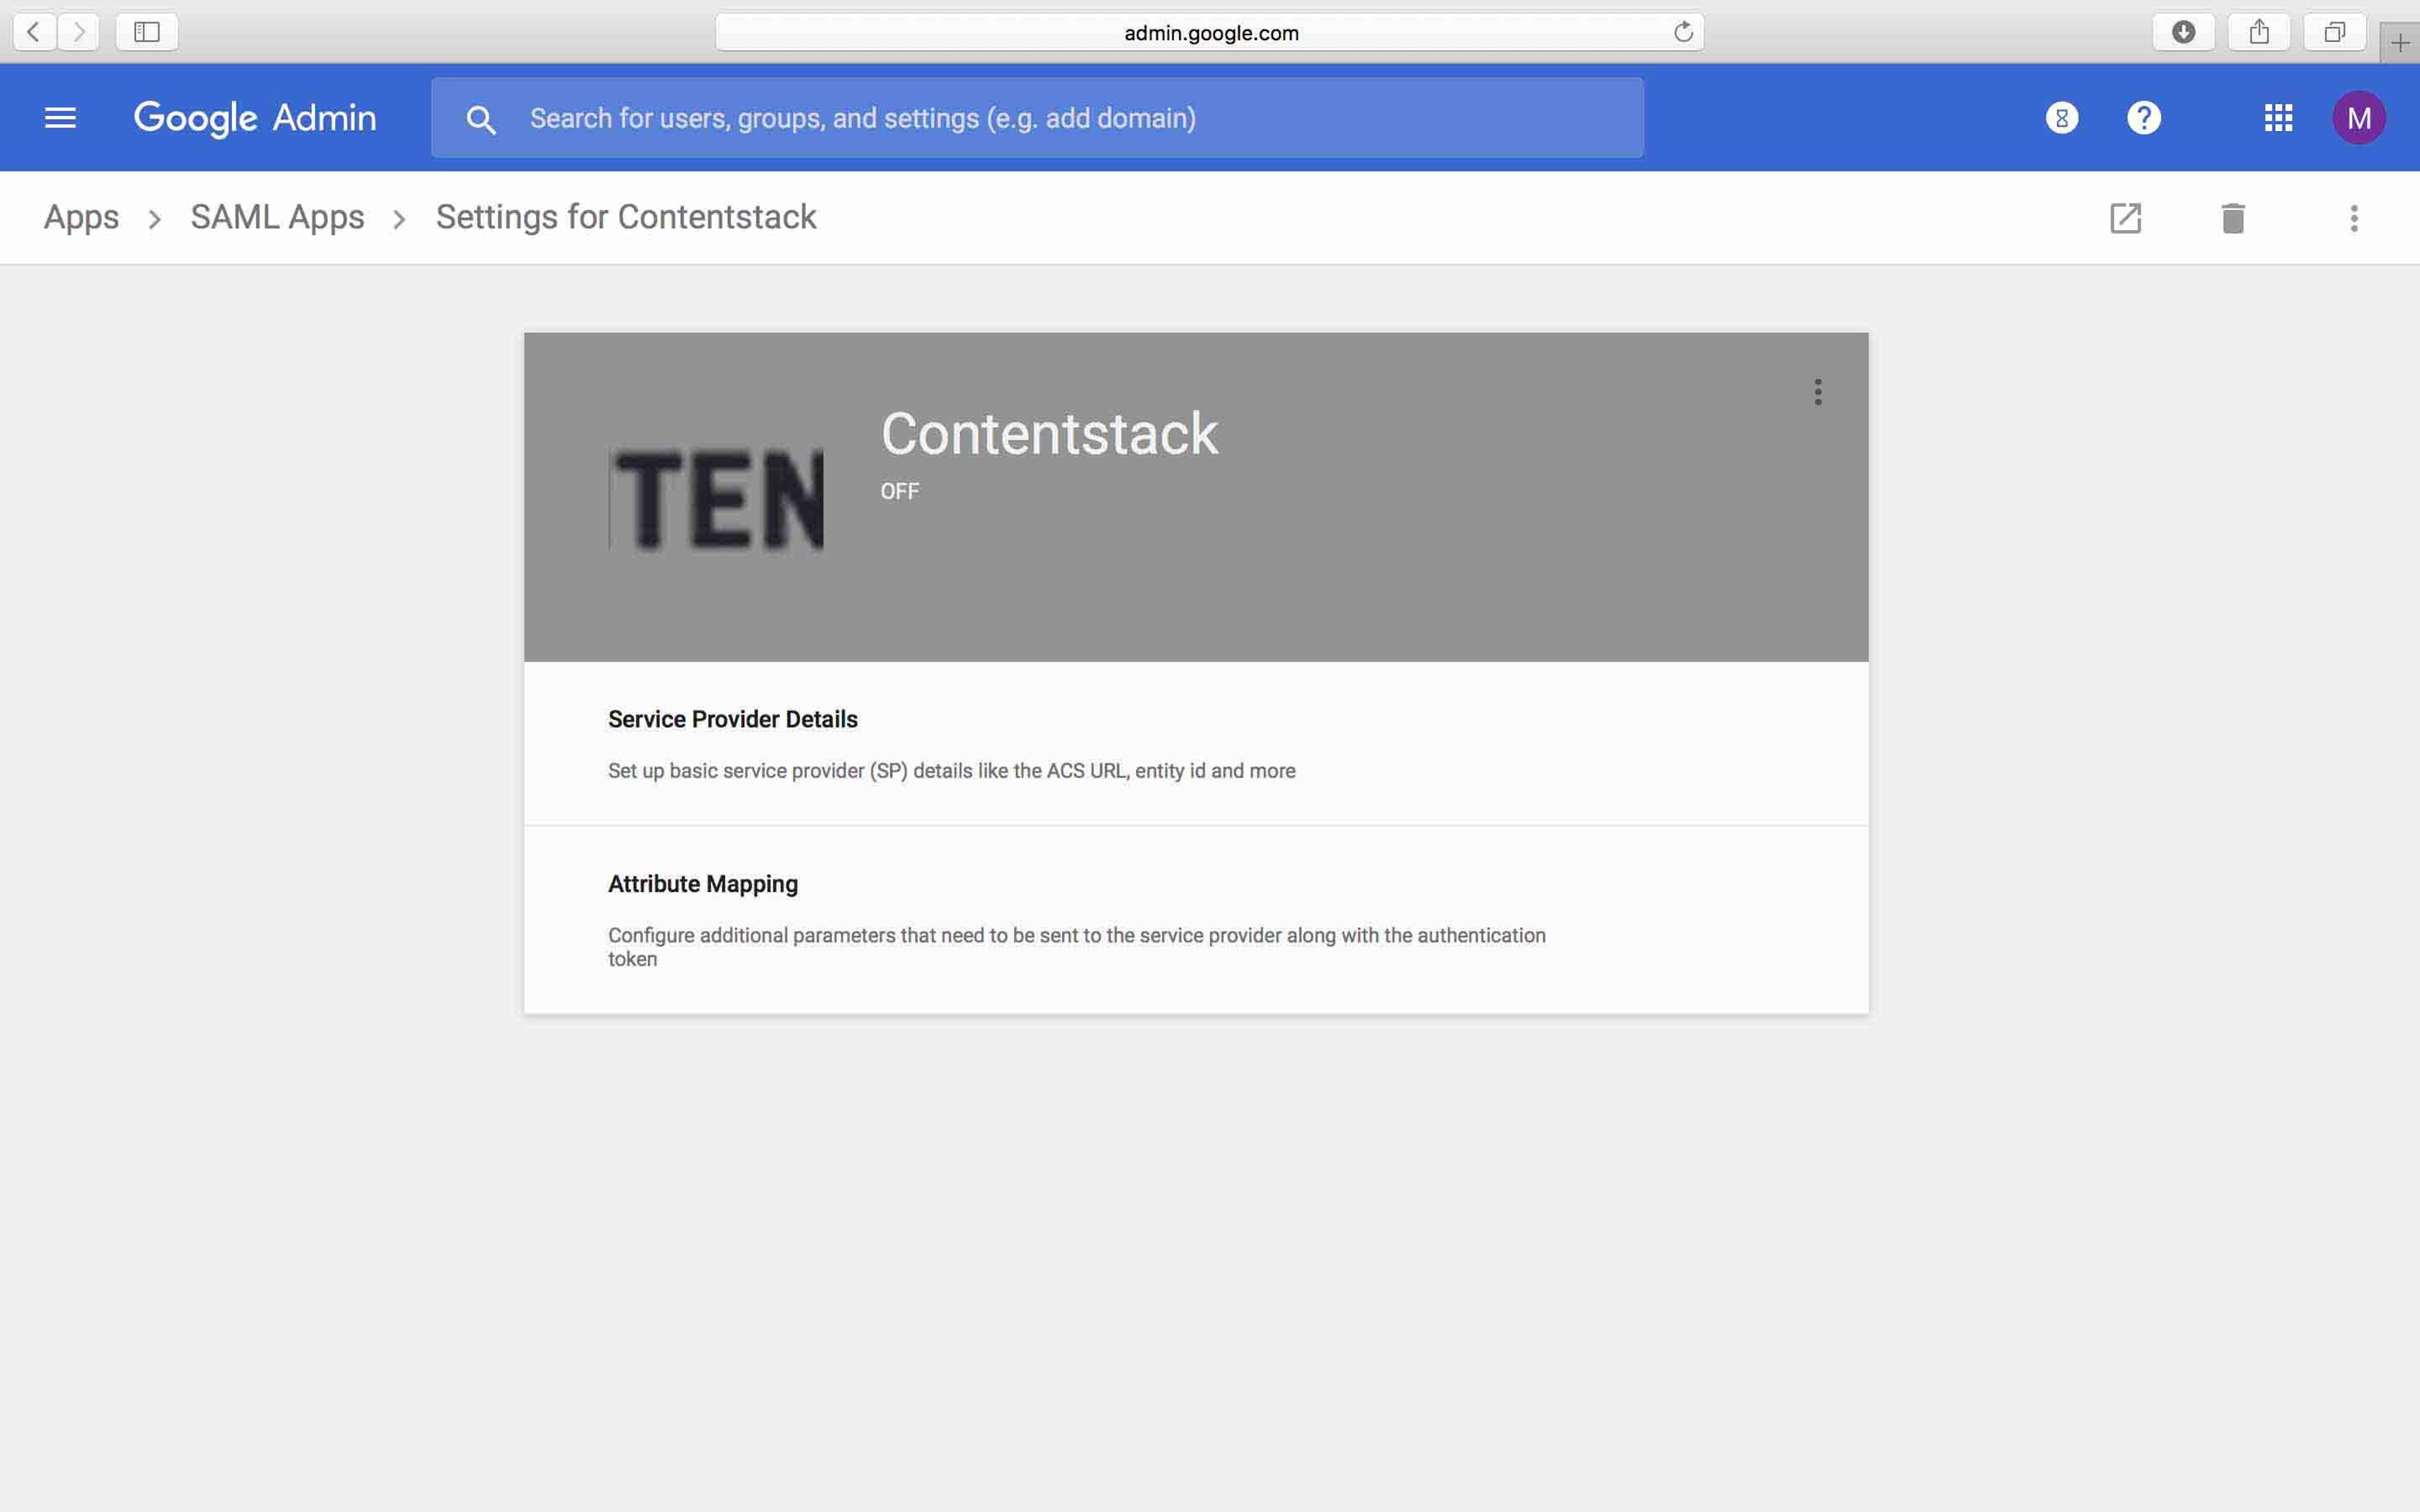This screenshot has width=2420, height=1512.
Task: Expand Service Provider Details section
Action: click(x=1196, y=744)
